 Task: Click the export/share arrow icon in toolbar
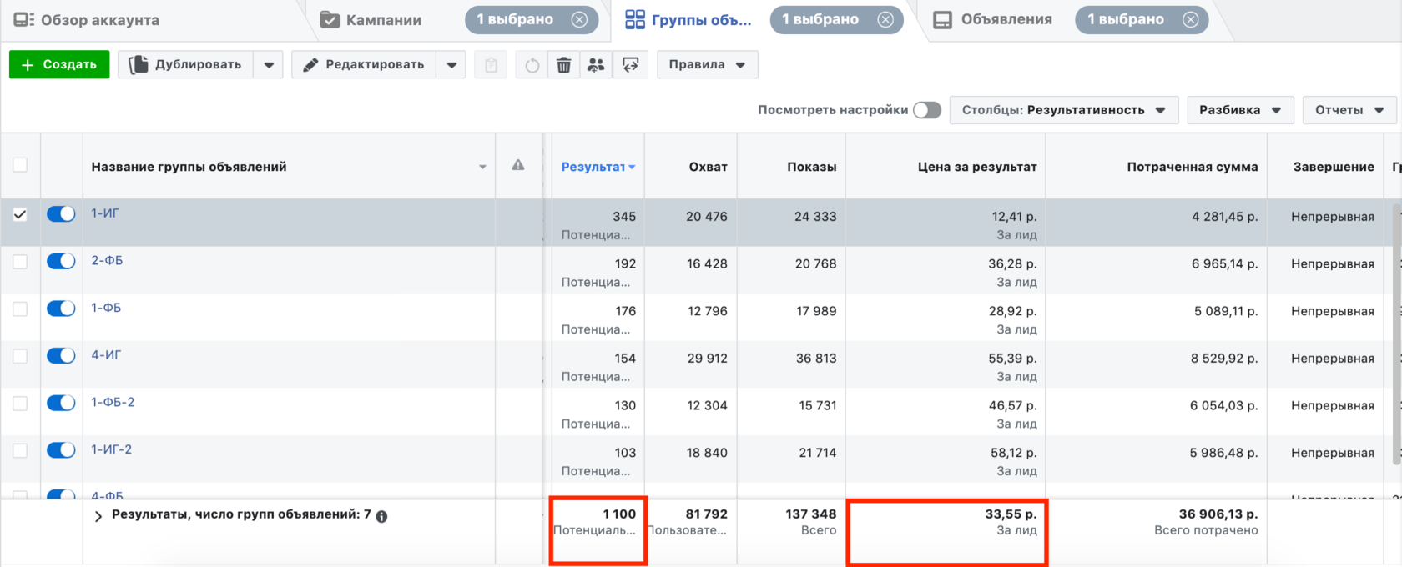tap(631, 65)
